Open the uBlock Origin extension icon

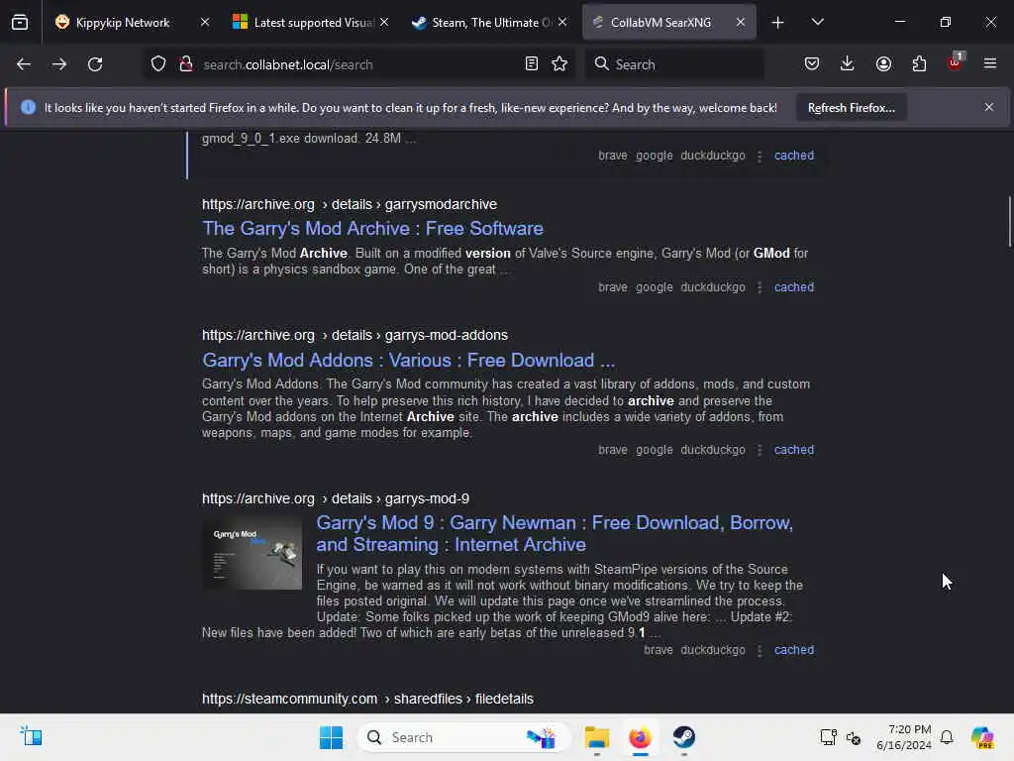pyautogui.click(x=956, y=62)
